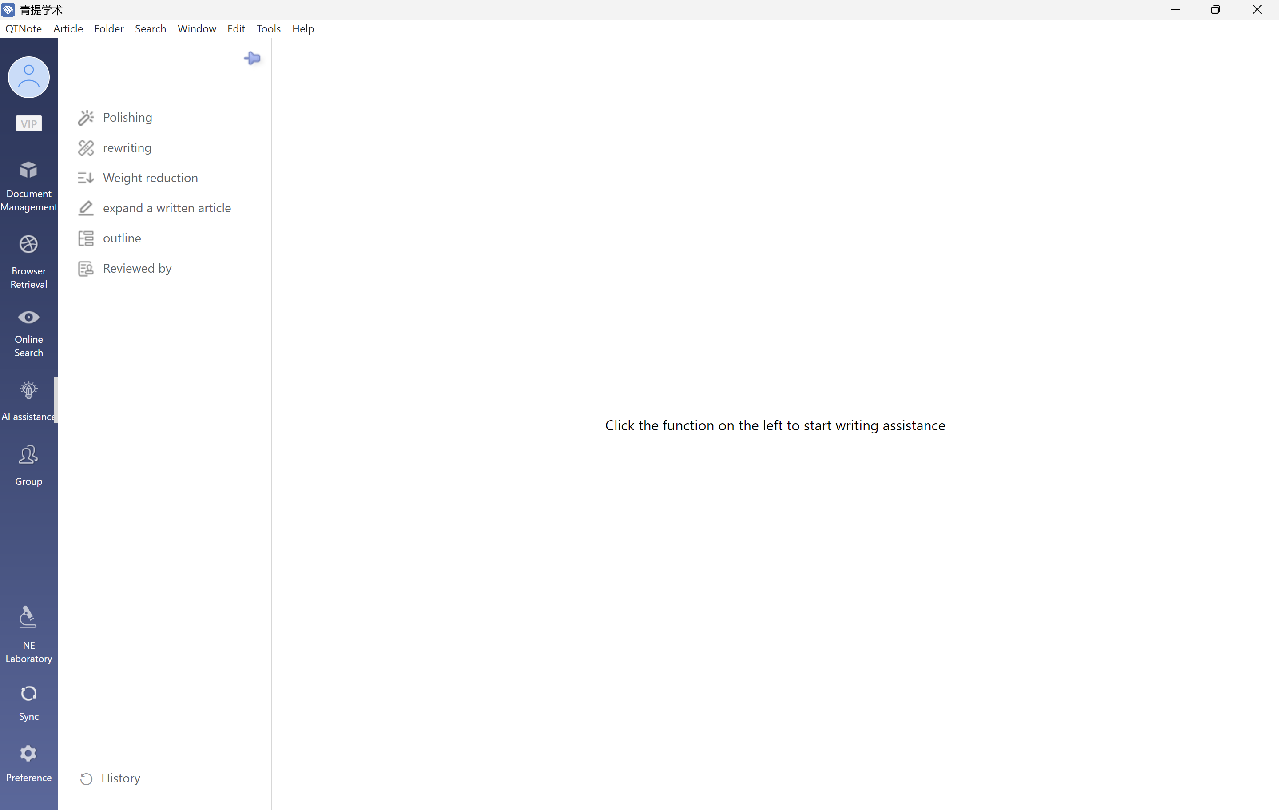Open the Window menu
1279x810 pixels.
pos(197,29)
